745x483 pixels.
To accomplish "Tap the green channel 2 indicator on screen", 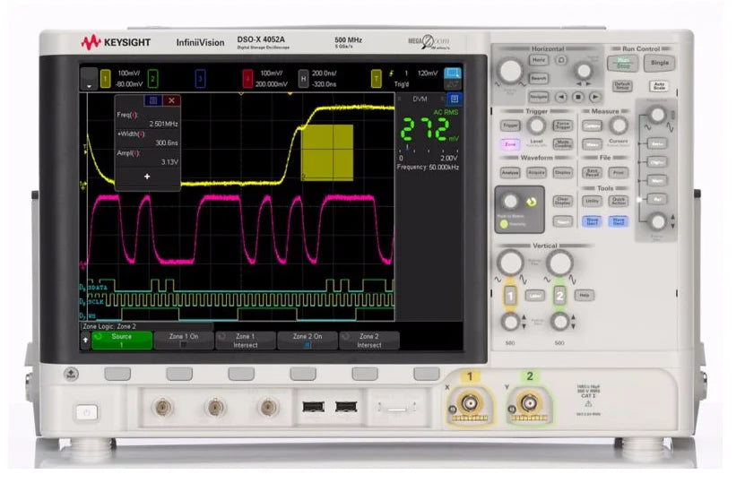I will click(x=152, y=78).
